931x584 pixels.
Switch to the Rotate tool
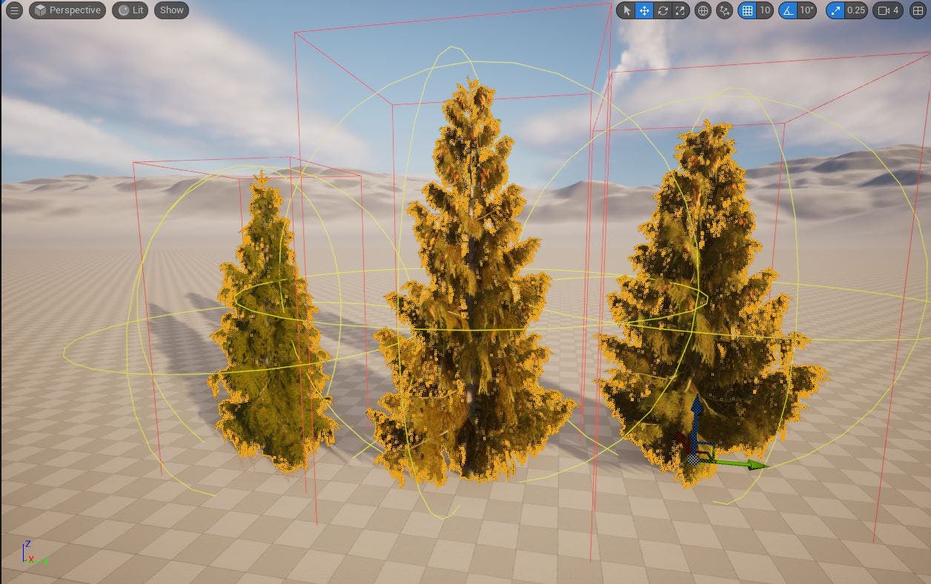[x=662, y=10]
